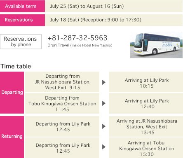Viewport: 183px width, 158px height.
Task: Select Arriving at Tobu Kinugawa 15:30 cell
Action: [146, 148]
